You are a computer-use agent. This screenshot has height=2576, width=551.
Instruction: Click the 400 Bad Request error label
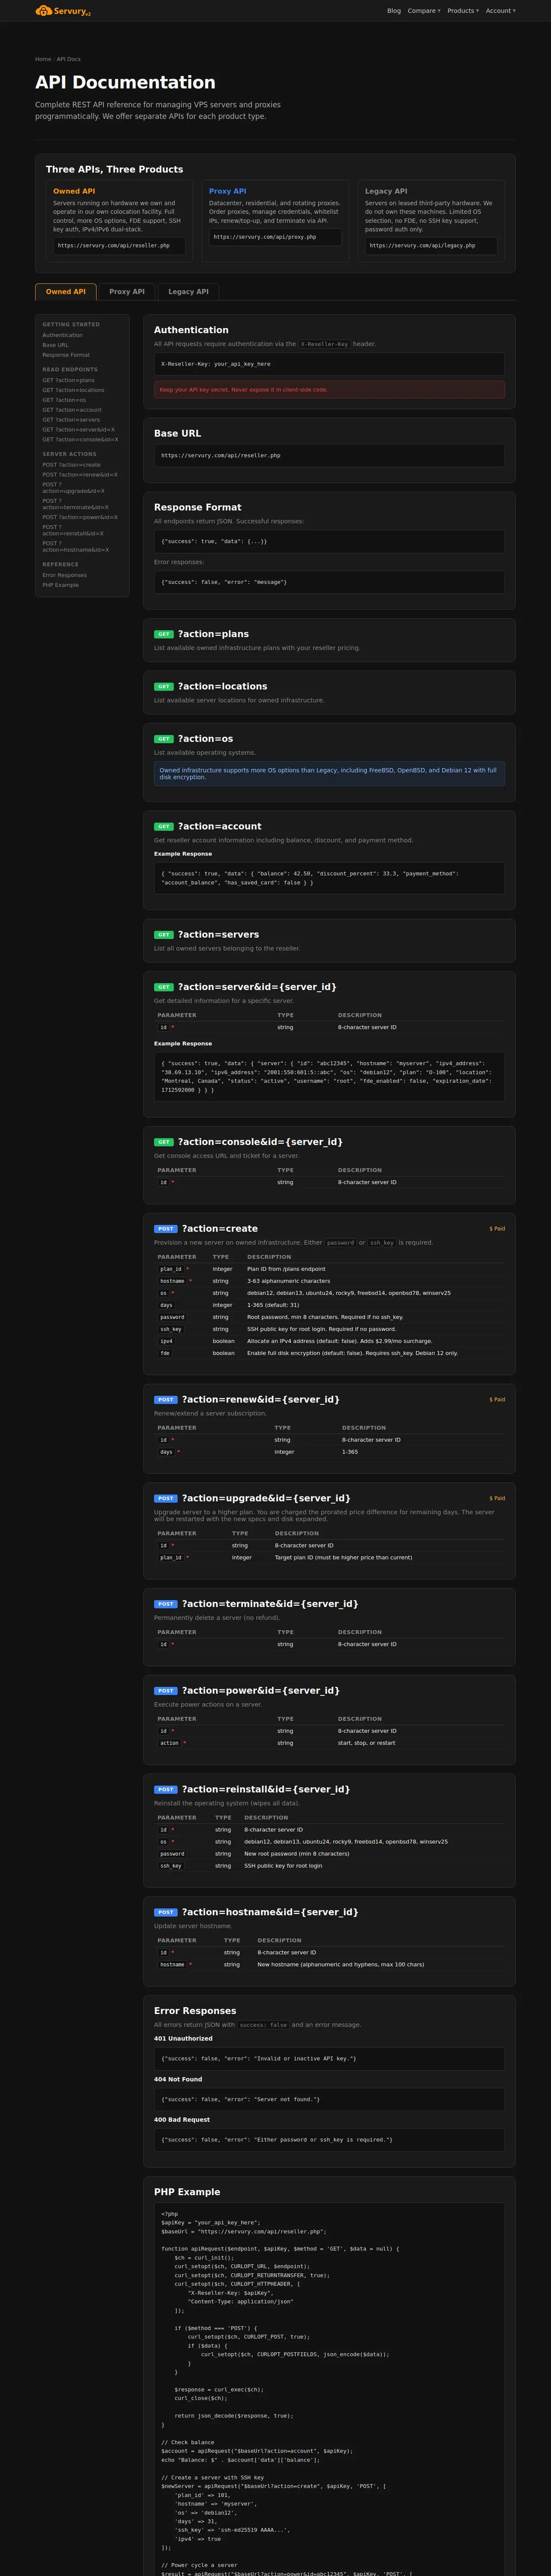pyautogui.click(x=182, y=2119)
